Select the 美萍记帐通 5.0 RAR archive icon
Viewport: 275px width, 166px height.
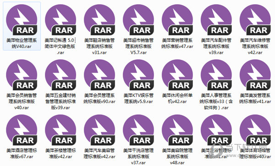pyautogui.click(x=60, y=20)
